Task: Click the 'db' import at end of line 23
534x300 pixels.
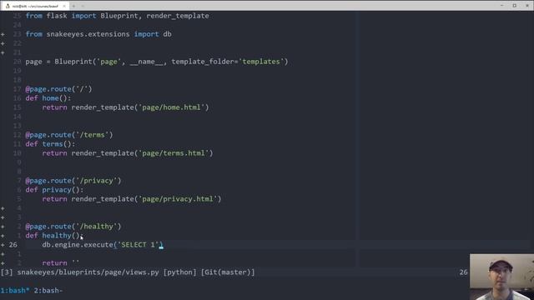Action: click(x=167, y=34)
